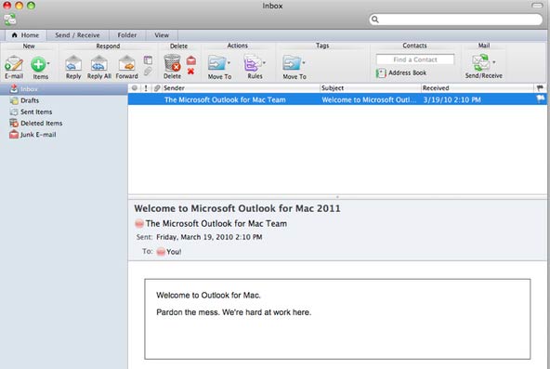Expand the Tags Move To dropdown arrow
The width and height of the screenshot is (550, 369).
coord(304,63)
